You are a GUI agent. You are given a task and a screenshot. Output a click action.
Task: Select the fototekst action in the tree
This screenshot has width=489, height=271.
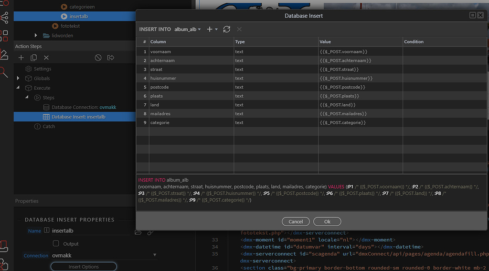[69, 26]
